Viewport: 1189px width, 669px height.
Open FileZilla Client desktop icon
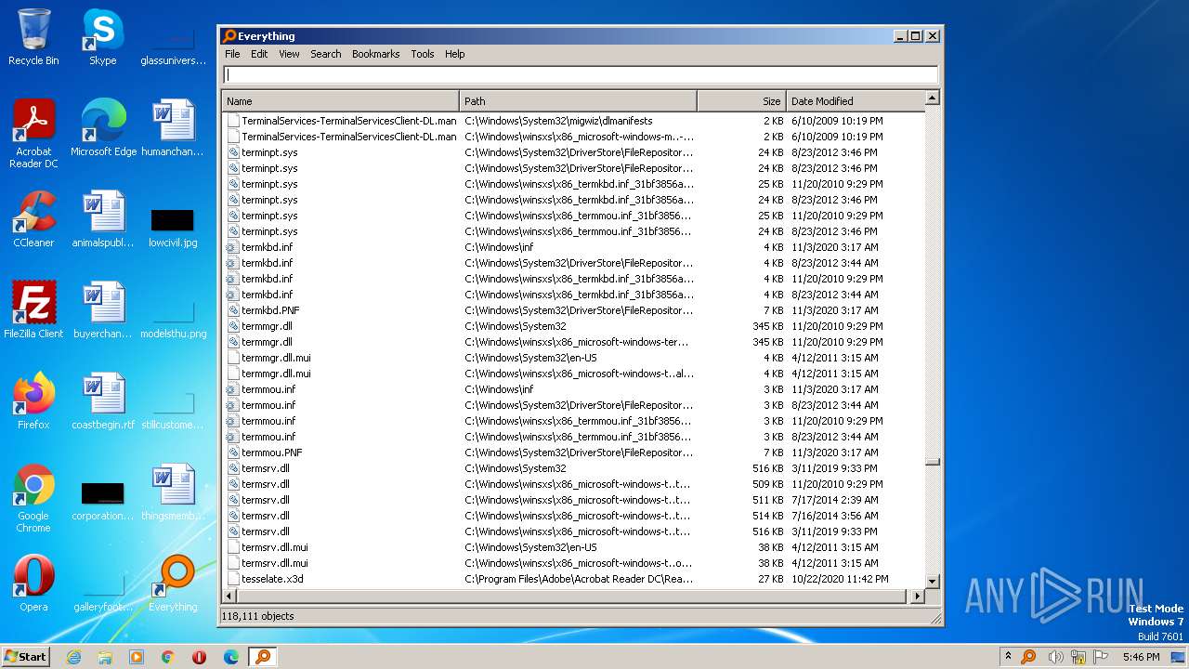pyautogui.click(x=33, y=309)
